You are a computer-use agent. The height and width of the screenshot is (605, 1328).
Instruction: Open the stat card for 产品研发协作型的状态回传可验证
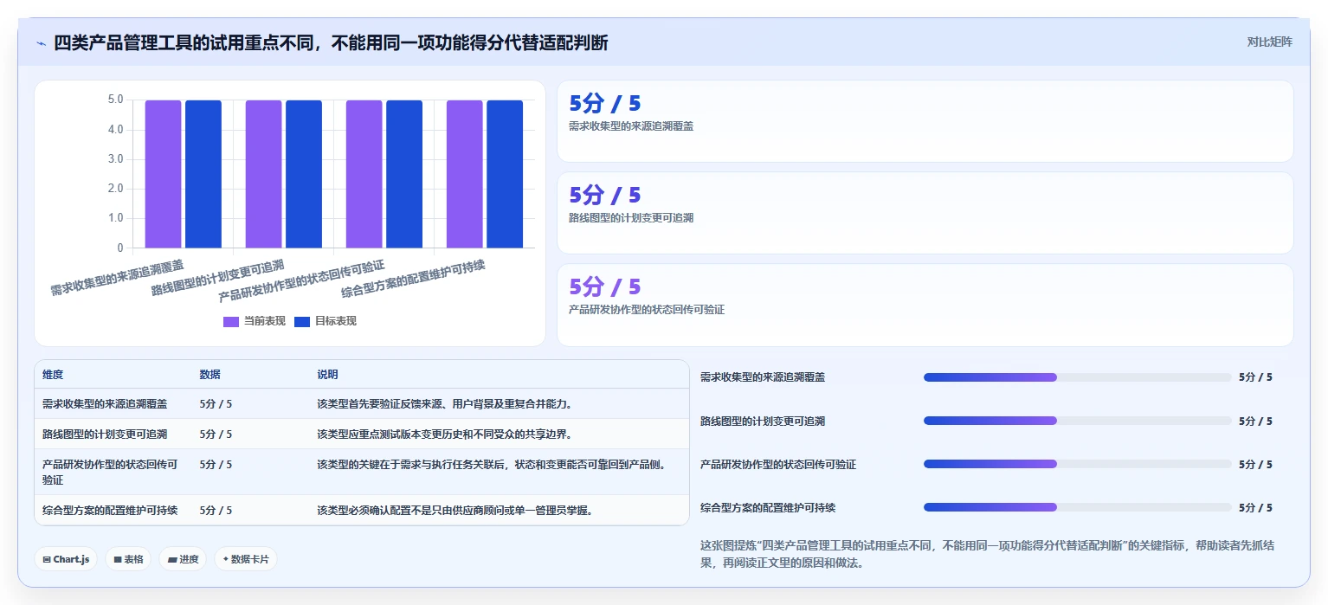point(925,305)
